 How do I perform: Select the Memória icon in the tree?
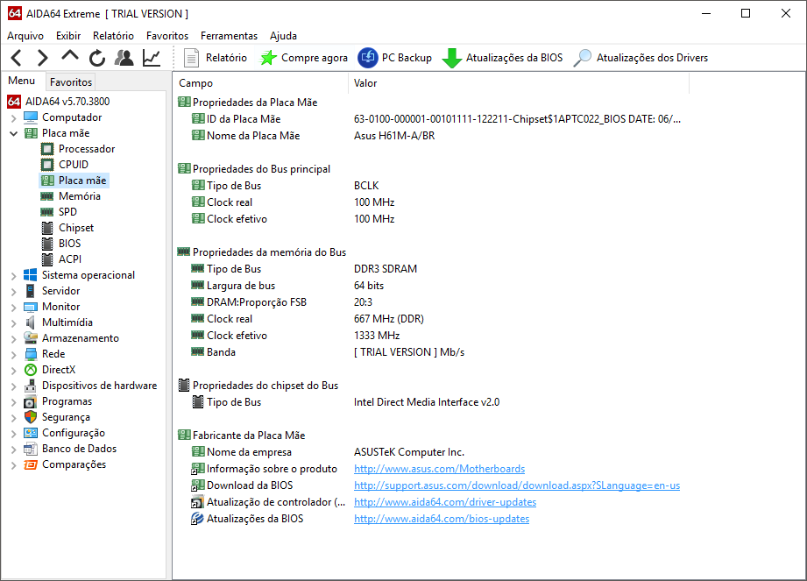coord(47,196)
